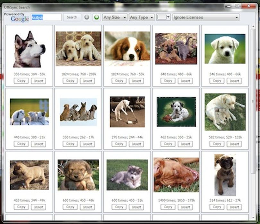Insert the two labrador puppies image

coord(87,81)
